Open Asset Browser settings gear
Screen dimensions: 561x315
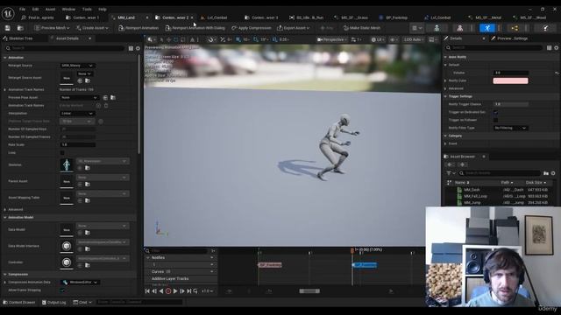coord(553,173)
